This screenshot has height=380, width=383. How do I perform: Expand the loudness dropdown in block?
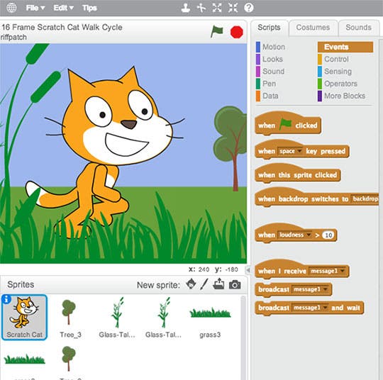(295, 235)
